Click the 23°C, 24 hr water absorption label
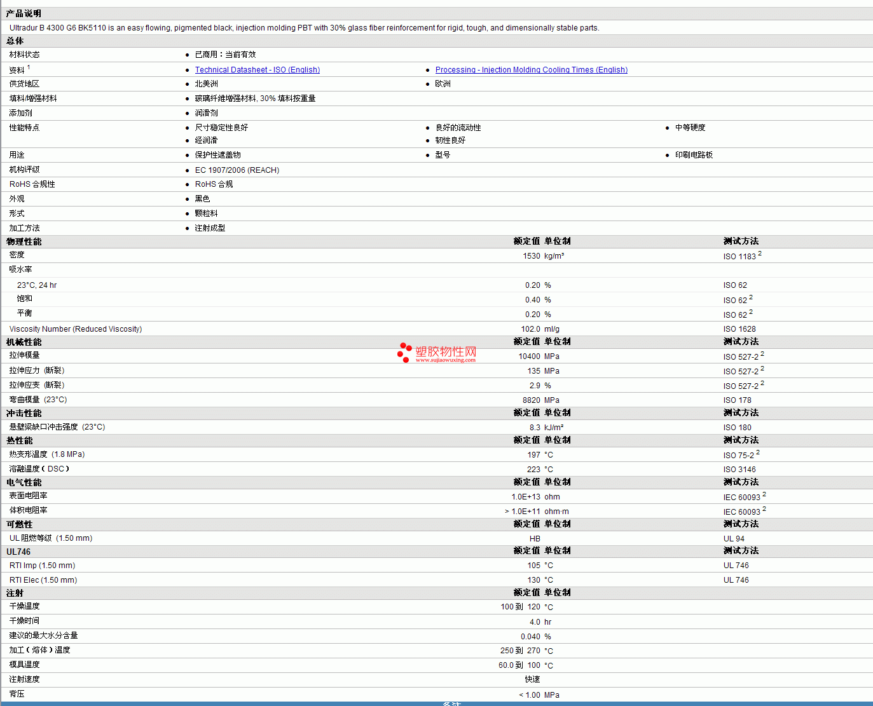Image resolution: width=873 pixels, height=706 pixels. point(37,285)
